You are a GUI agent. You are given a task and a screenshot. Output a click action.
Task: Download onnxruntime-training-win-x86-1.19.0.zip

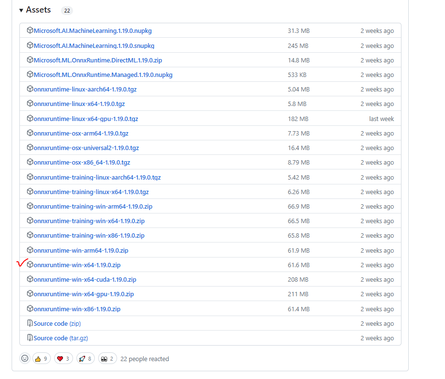(x=89, y=235)
